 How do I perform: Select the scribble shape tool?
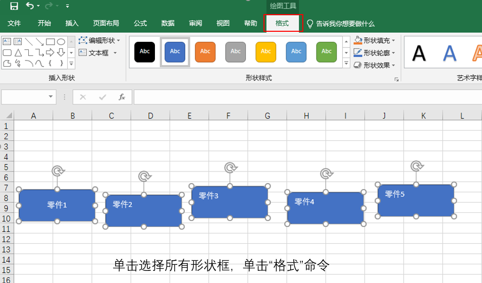click(18, 63)
